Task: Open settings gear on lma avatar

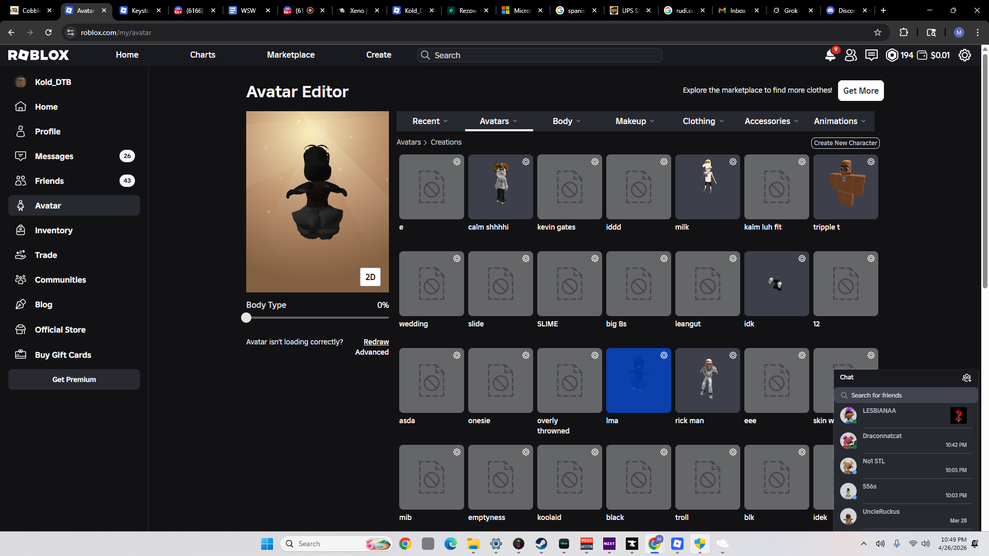Action: (x=664, y=355)
